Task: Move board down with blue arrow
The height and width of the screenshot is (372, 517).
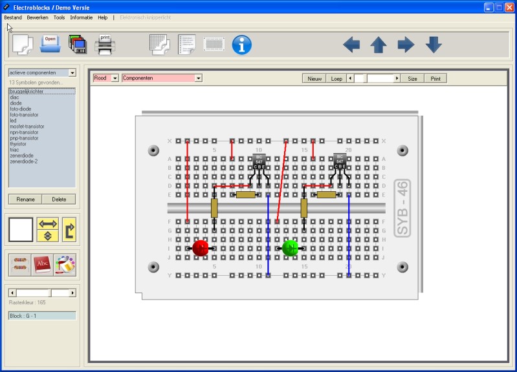Action: [434, 45]
